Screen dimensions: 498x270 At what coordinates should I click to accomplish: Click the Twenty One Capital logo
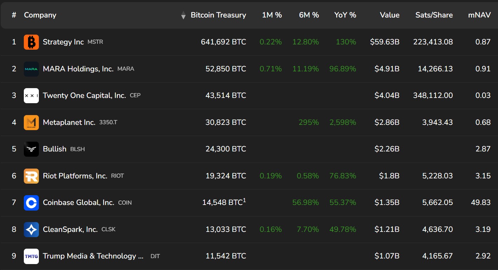[x=31, y=95]
